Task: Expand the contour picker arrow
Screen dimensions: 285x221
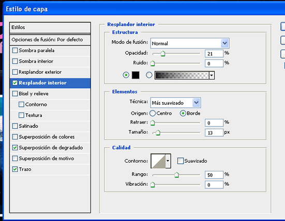Action: [x=168, y=161]
